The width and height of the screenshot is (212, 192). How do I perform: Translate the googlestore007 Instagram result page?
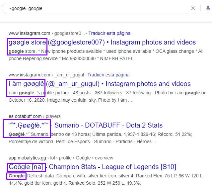pos(109,33)
